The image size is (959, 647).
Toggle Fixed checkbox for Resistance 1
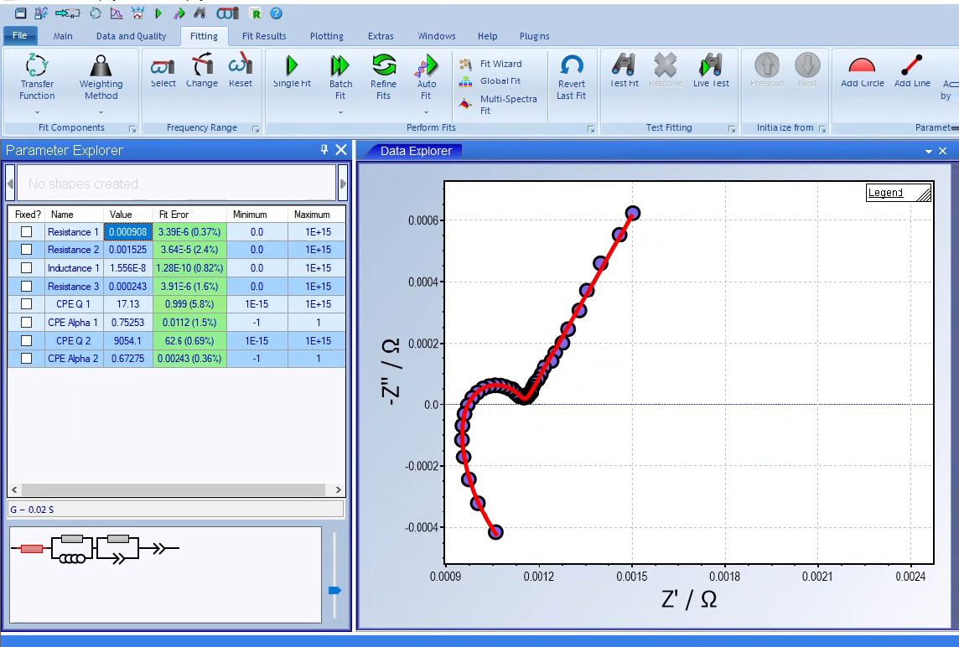[26, 232]
